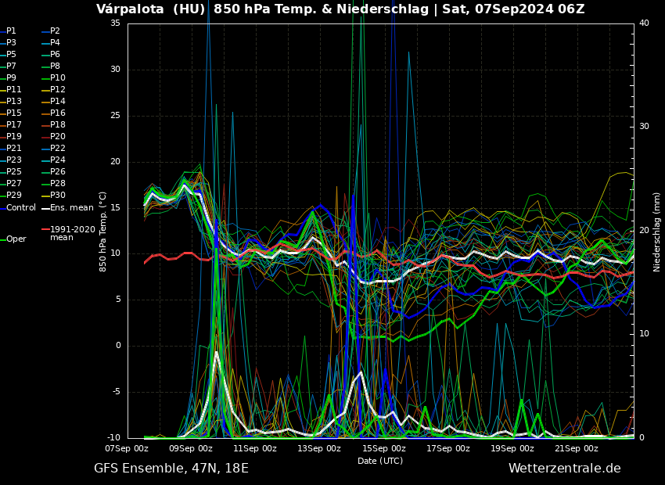Viewport: 665px width, 485px height.
Task: Click the P30 ensemble member label
Action: click(x=58, y=196)
